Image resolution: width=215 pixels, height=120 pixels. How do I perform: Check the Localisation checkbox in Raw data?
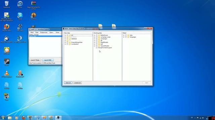pos(68,44)
